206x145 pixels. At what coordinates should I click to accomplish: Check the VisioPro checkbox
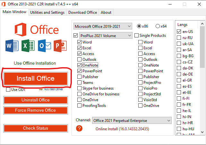(140, 88)
